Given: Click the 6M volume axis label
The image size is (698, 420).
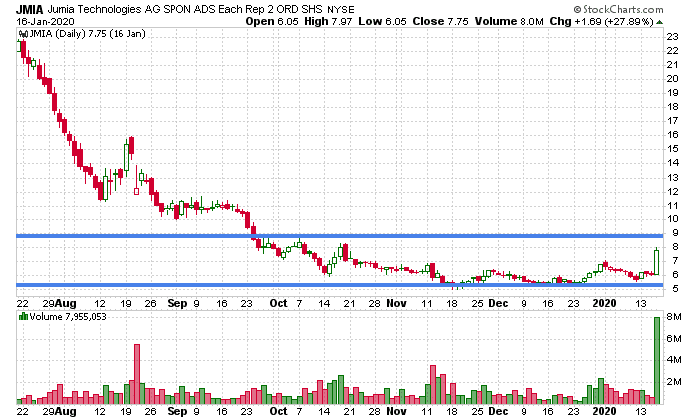Looking at the screenshot, I should (673, 339).
